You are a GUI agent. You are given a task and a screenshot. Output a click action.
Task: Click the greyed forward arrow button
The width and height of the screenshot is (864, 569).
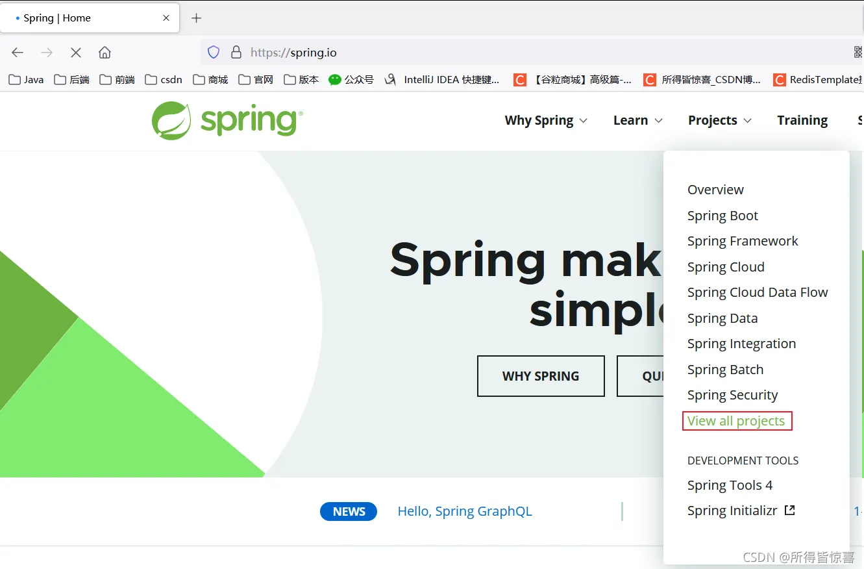[47, 53]
